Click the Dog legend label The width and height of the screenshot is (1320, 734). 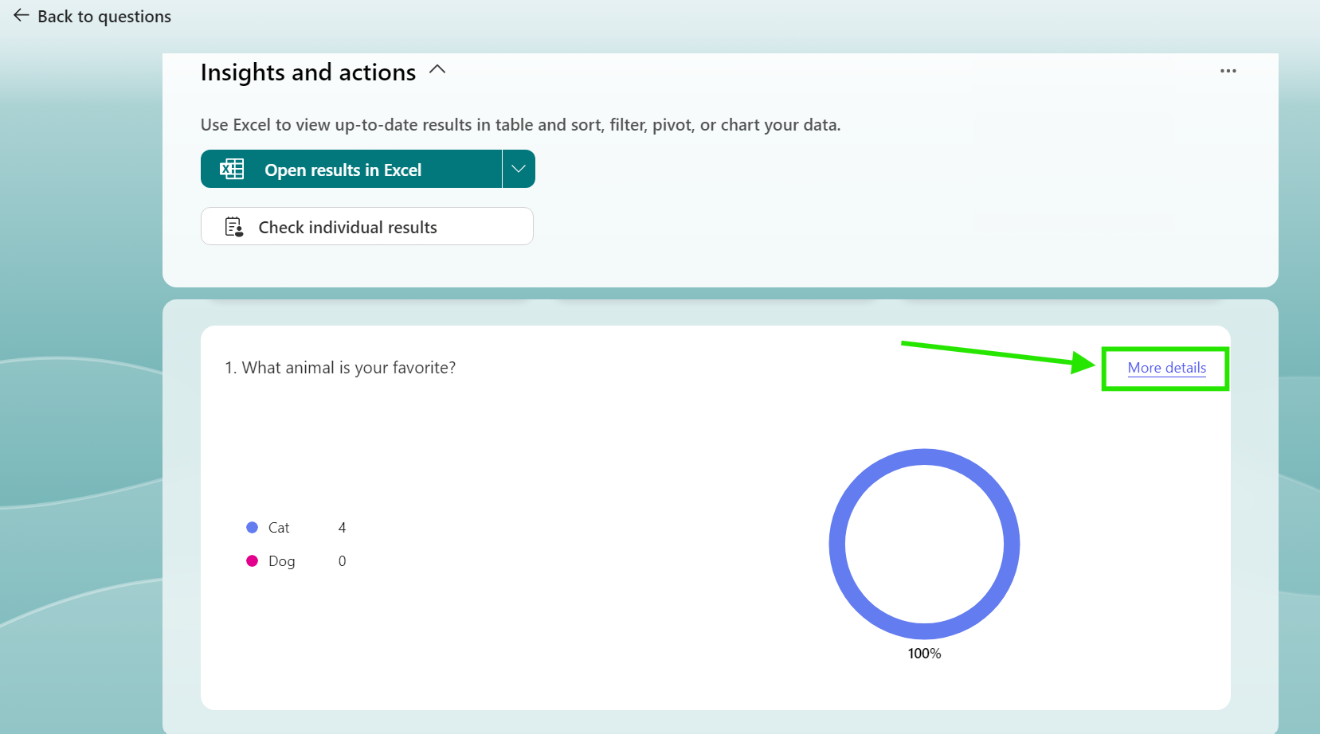(282, 561)
